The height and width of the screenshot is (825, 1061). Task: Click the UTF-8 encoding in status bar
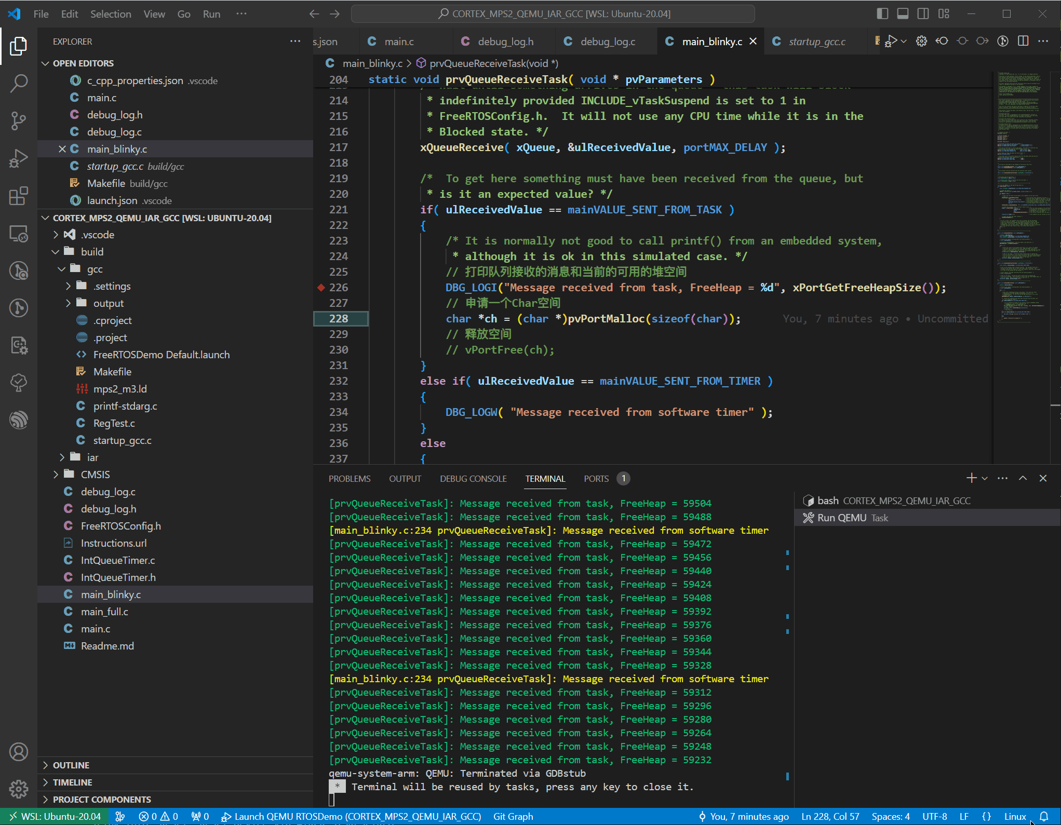935,816
